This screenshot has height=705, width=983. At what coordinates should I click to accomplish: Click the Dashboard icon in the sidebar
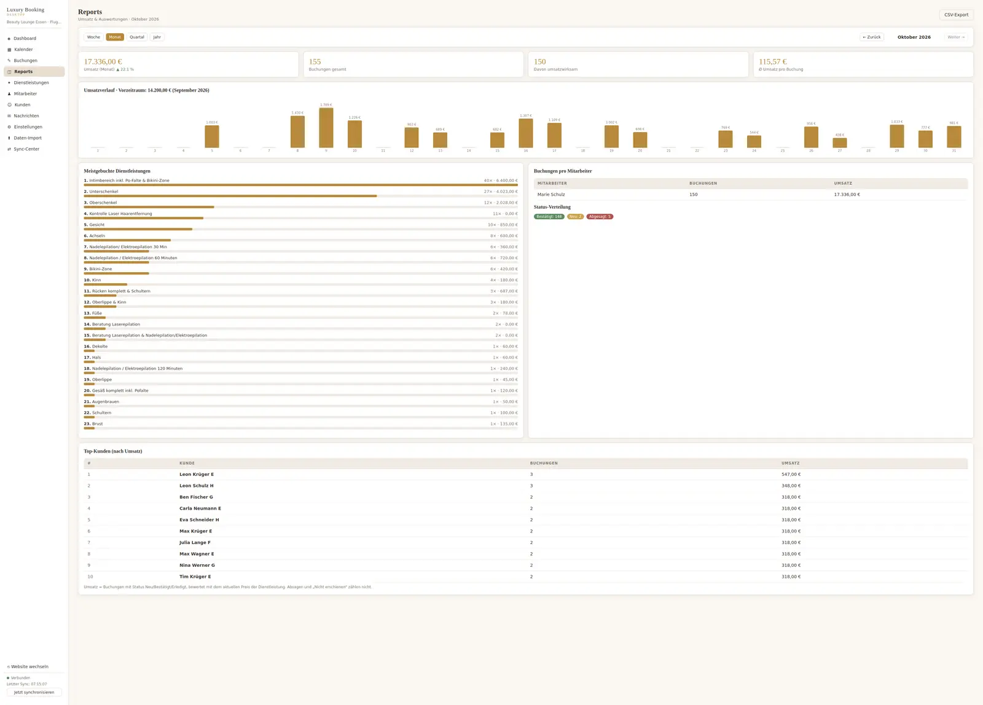click(x=9, y=39)
